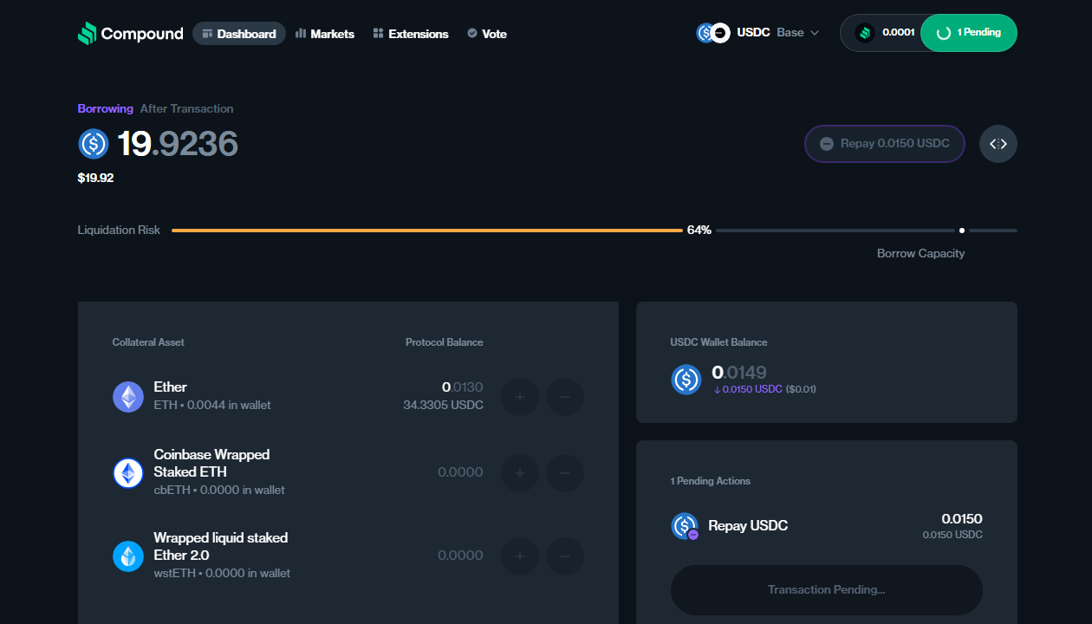Click the Transaction Pending button
1092x624 pixels.
click(827, 590)
